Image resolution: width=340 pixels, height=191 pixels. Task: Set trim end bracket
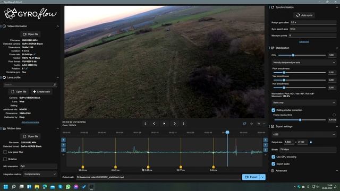[183, 124]
